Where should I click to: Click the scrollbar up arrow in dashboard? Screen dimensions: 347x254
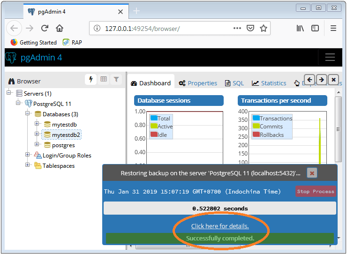(x=339, y=92)
